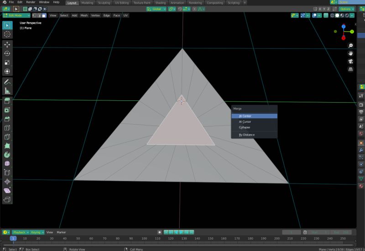Toggle auto keying record button
This screenshot has width=365, height=251.
coord(159,232)
